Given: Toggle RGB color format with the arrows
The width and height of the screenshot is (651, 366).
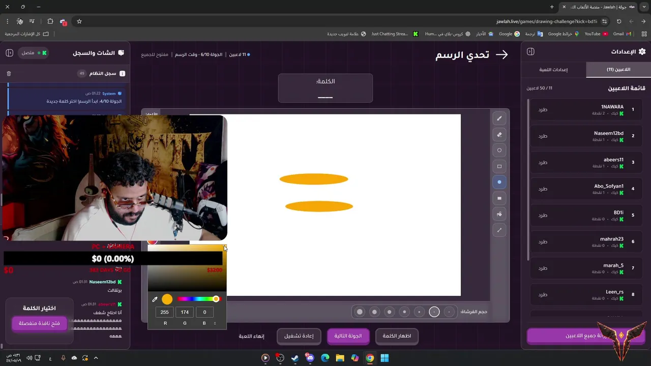Looking at the screenshot, I should coord(215,323).
